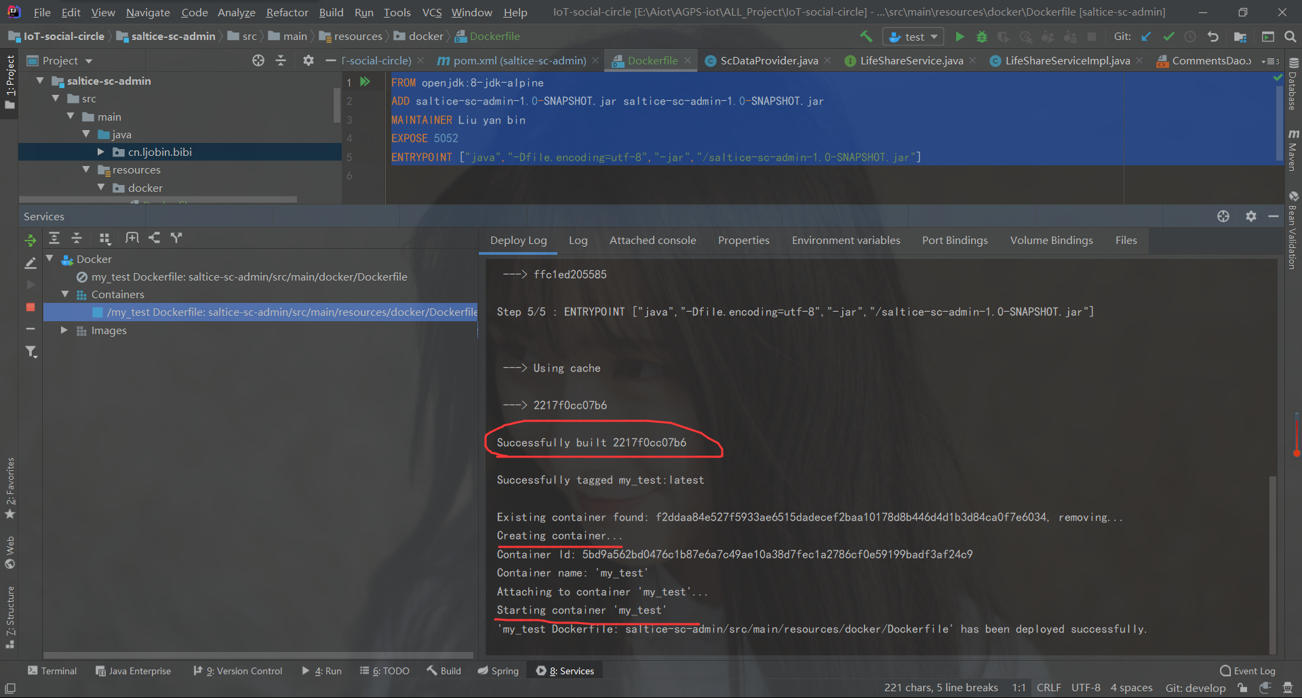The height and width of the screenshot is (698, 1302).
Task: Click the UTF-8 encoding widget
Action: pos(1086,688)
